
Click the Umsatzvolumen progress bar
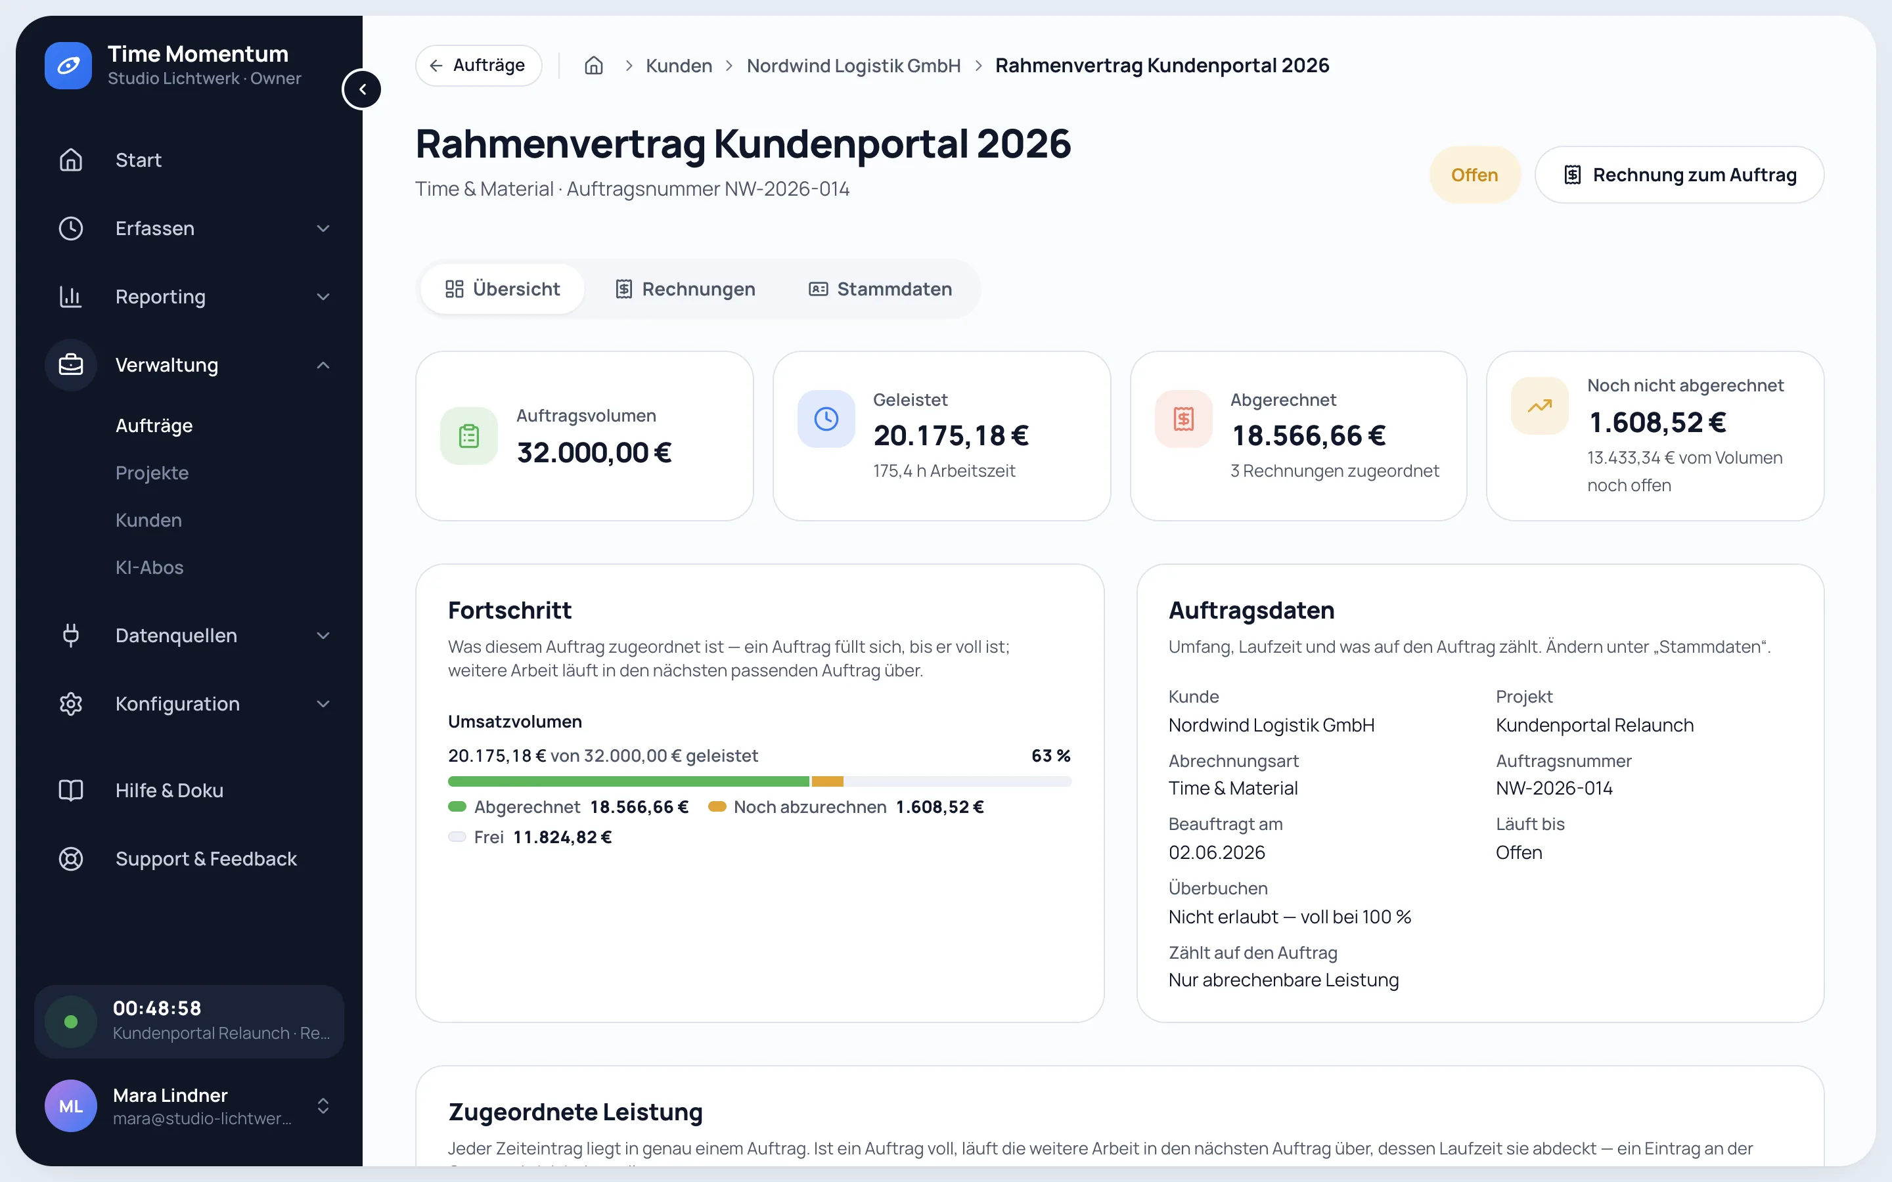pos(759,781)
